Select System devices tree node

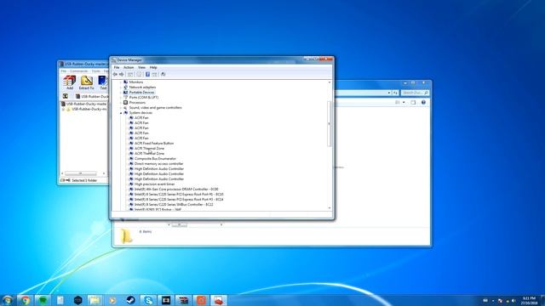pyautogui.click(x=141, y=113)
